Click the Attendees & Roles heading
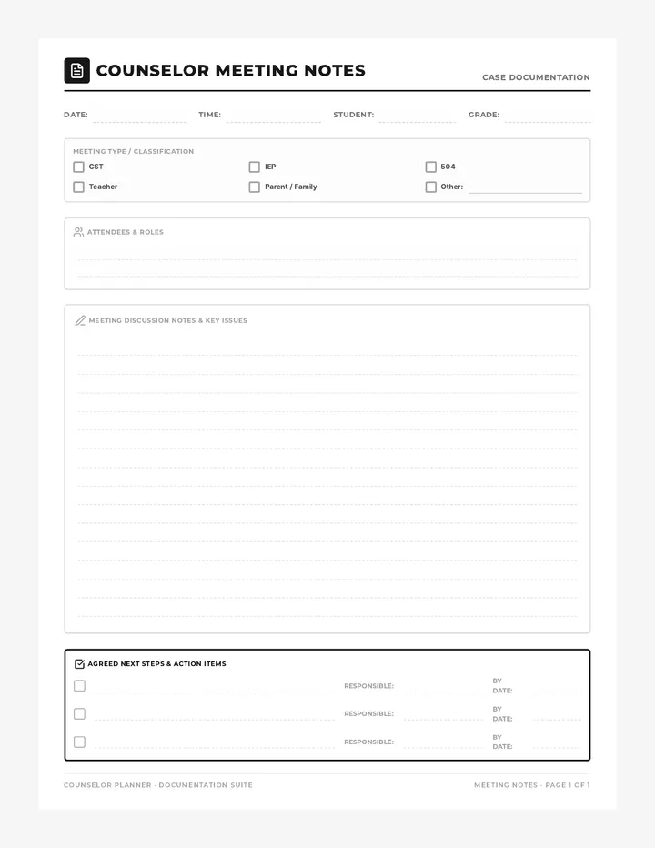 (125, 232)
